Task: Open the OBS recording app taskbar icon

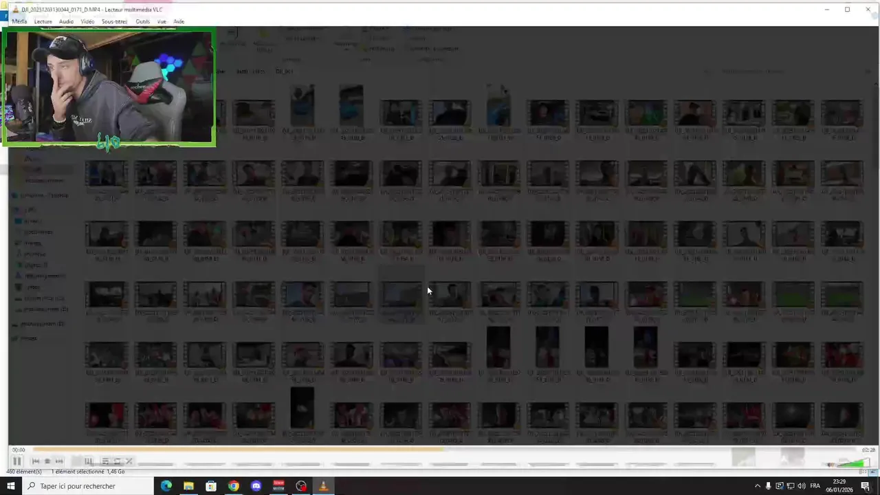Action: pos(301,486)
